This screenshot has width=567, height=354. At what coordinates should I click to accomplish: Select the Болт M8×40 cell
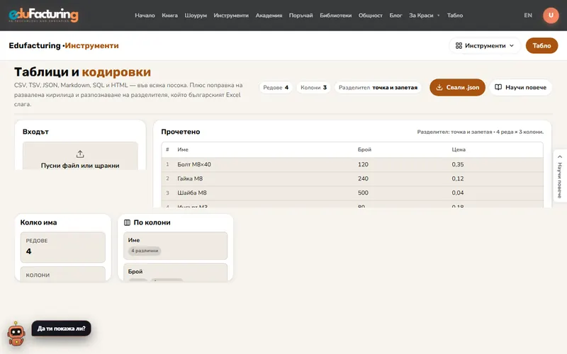coord(194,164)
